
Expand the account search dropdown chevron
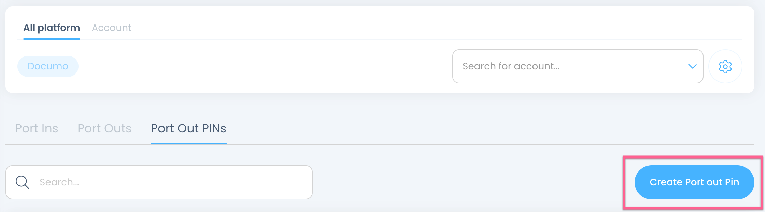(x=692, y=66)
